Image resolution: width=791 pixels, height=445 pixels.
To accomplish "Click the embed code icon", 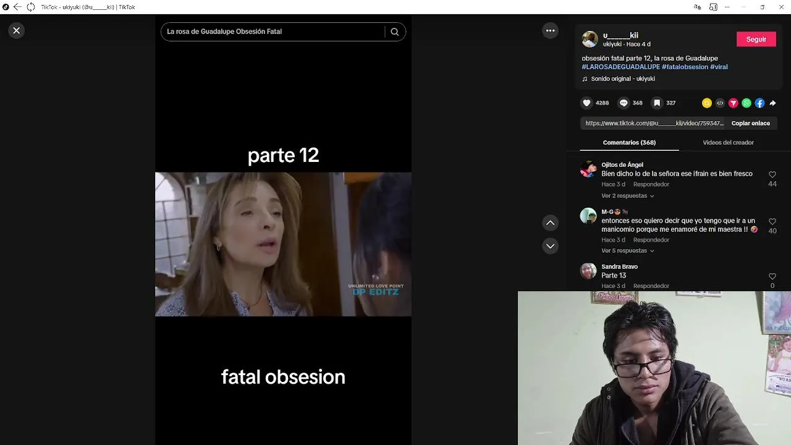I will (x=720, y=103).
